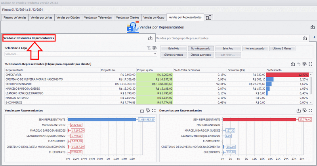Screen dimensions: 317x166
Task: Select MARCOS ANTONIO grid row
Action: (157, 98)
